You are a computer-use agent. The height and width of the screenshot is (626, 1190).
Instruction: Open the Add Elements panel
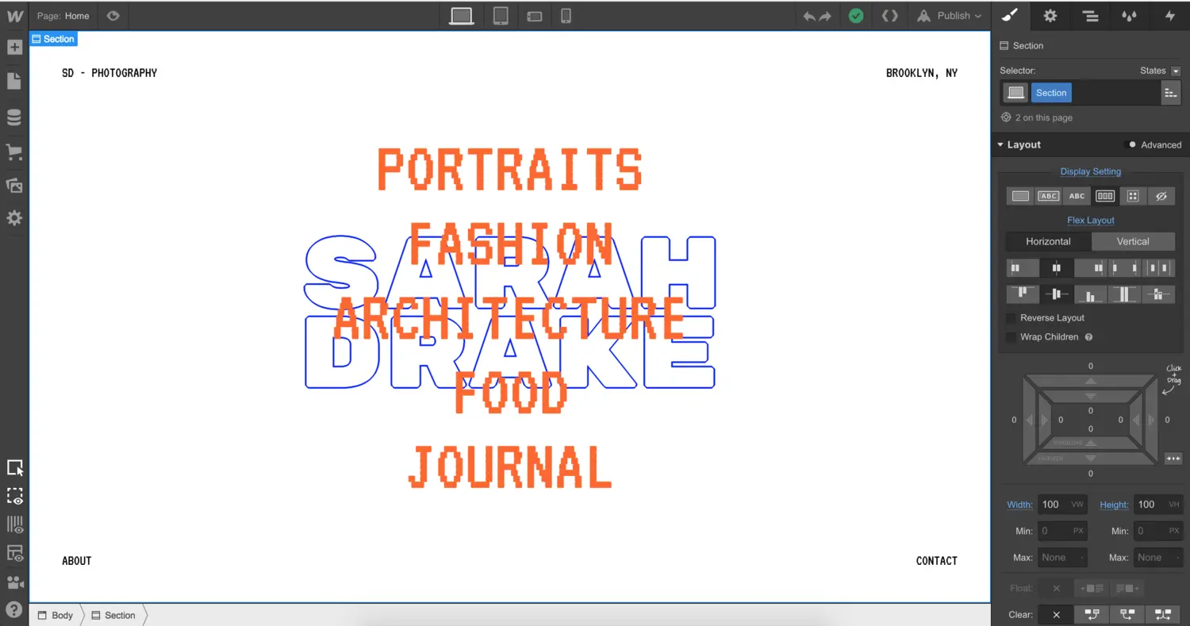[14, 47]
